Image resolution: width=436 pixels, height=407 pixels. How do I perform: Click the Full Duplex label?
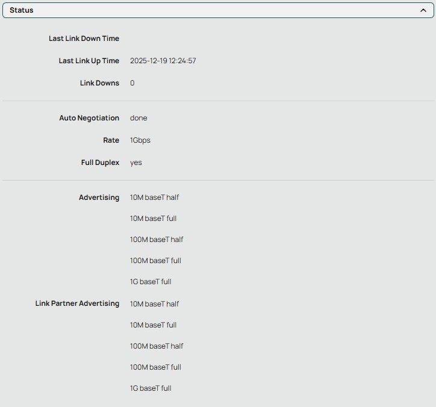[x=100, y=163]
